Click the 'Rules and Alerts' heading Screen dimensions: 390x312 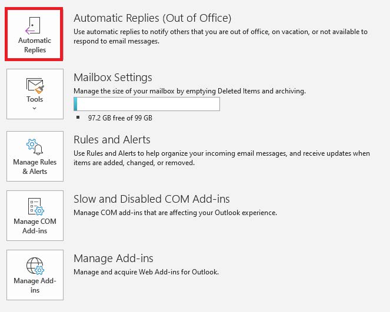pyautogui.click(x=112, y=140)
